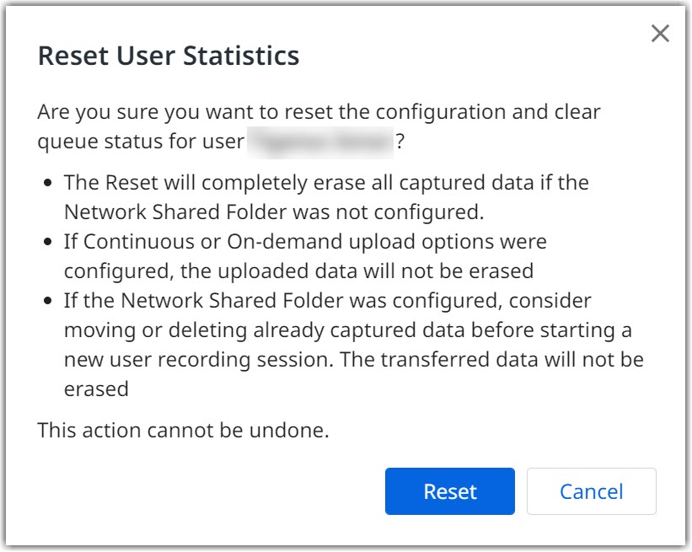Click the blue Reset button
The image size is (692, 552).
(449, 491)
